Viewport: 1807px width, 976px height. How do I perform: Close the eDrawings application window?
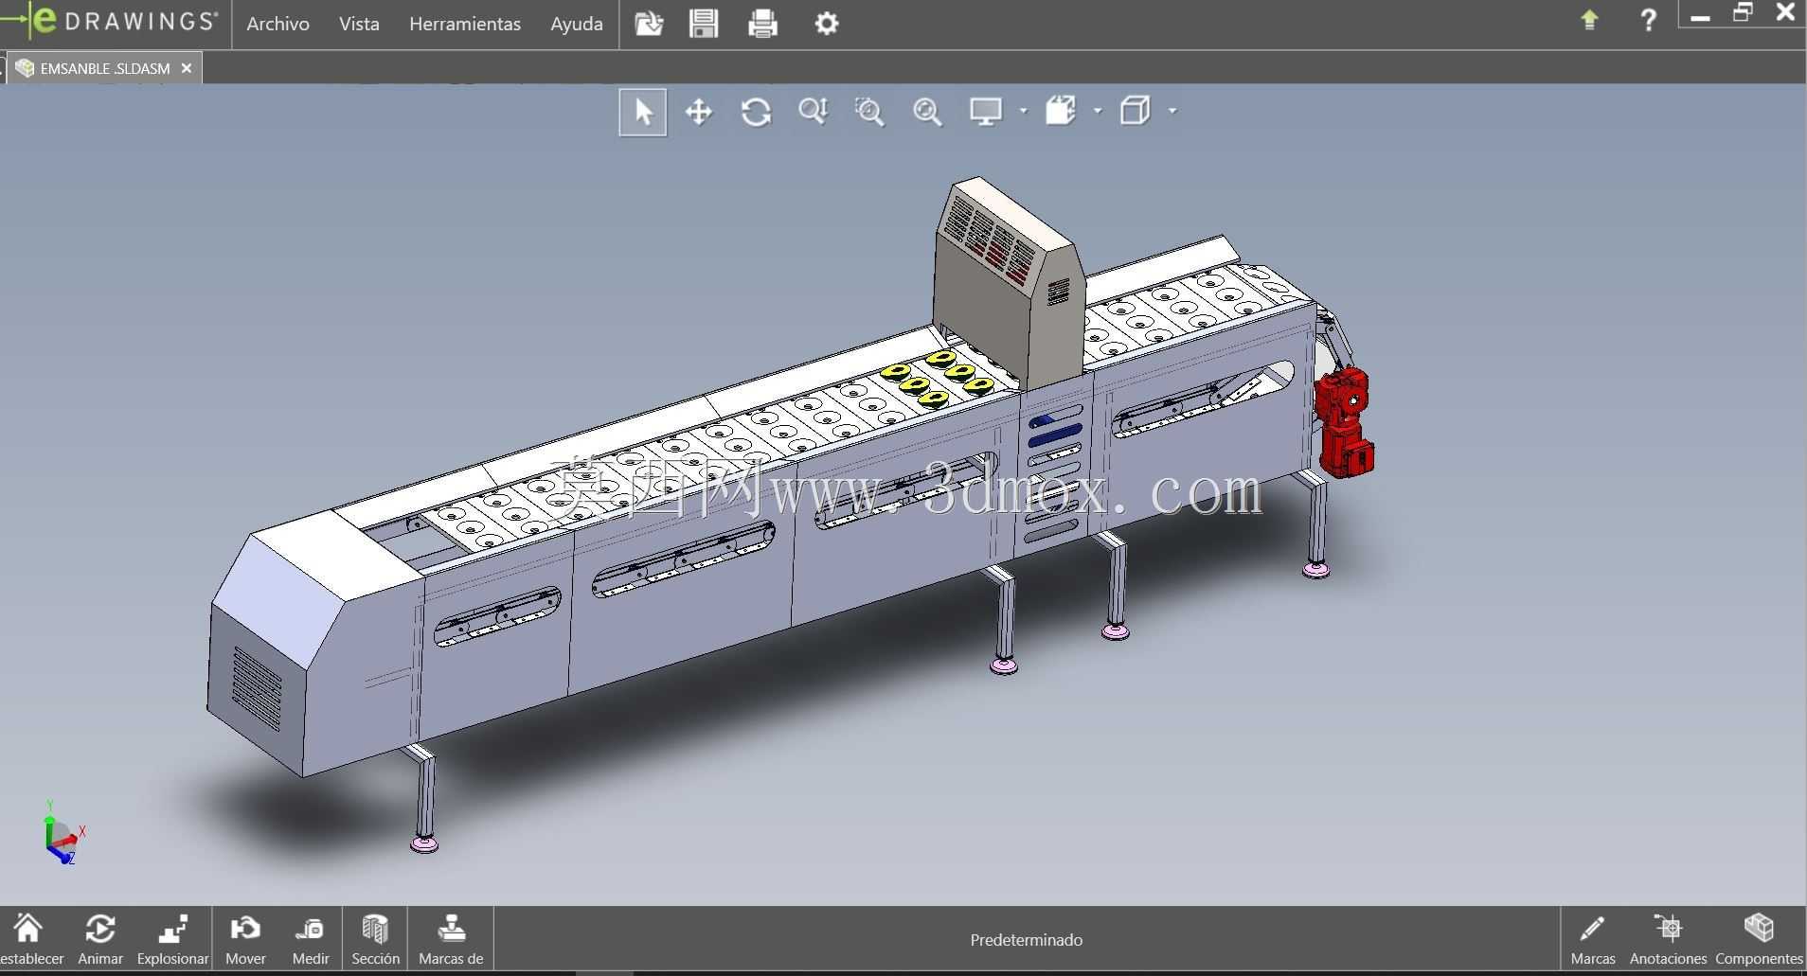pos(1785,13)
